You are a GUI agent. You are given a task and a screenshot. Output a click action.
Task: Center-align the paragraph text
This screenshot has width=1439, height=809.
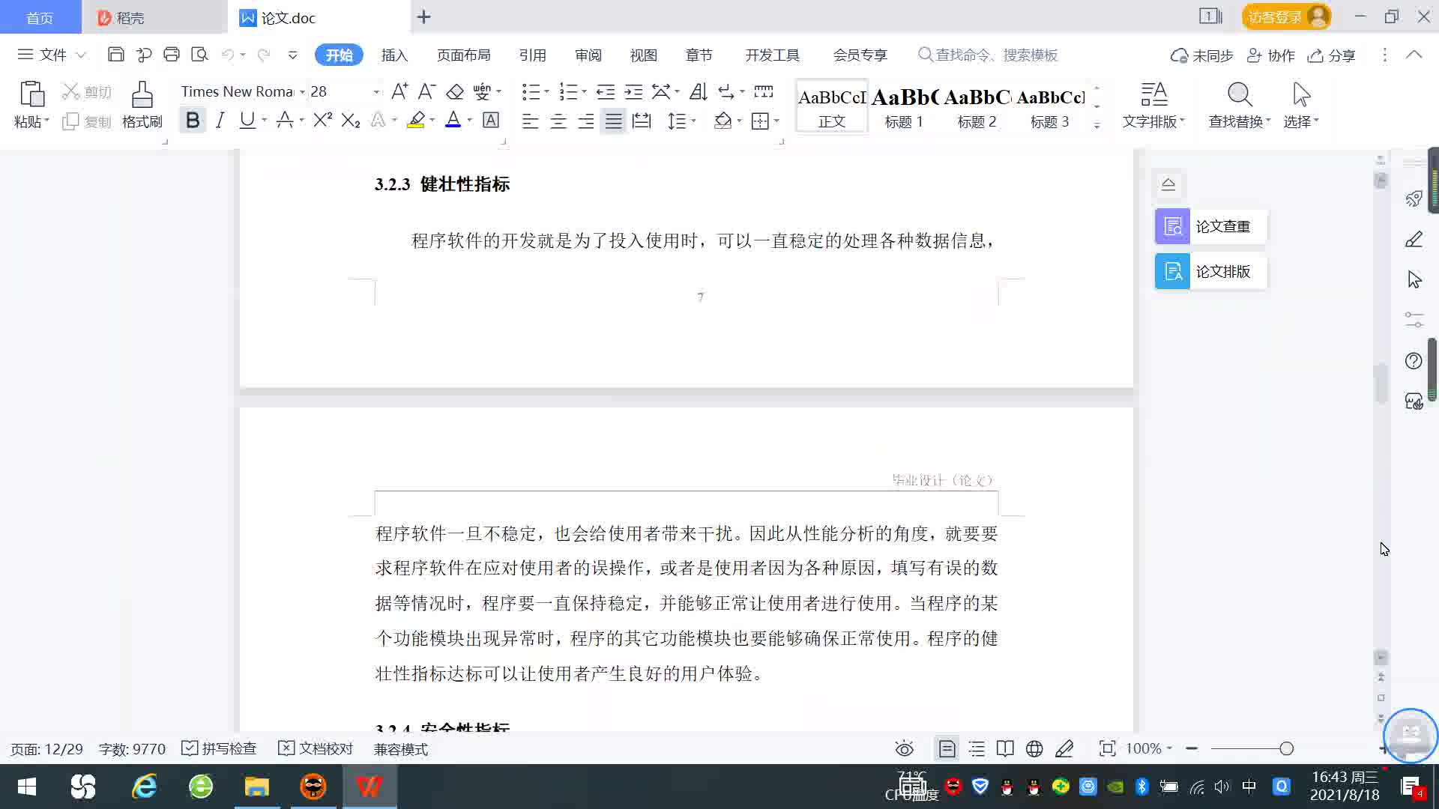[558, 121]
